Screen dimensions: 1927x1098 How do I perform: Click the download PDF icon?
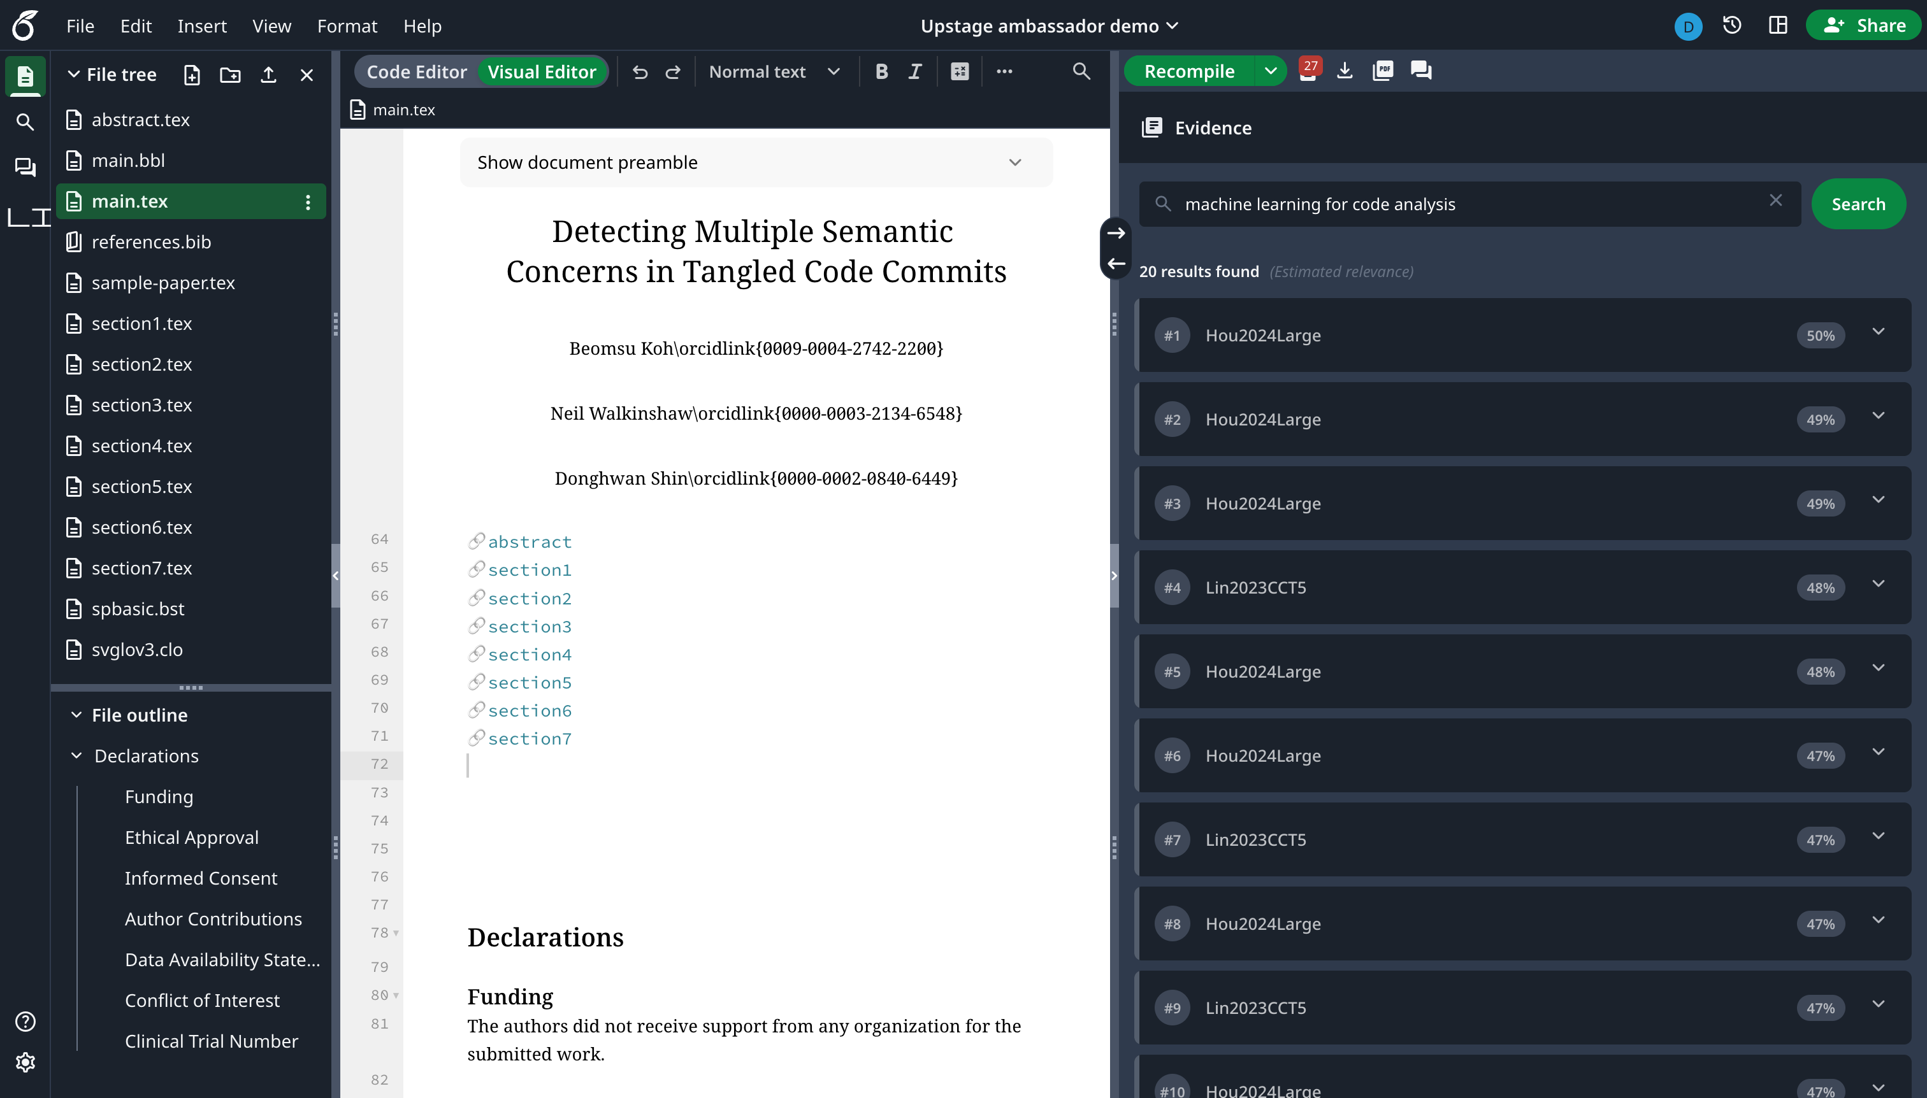1345,71
